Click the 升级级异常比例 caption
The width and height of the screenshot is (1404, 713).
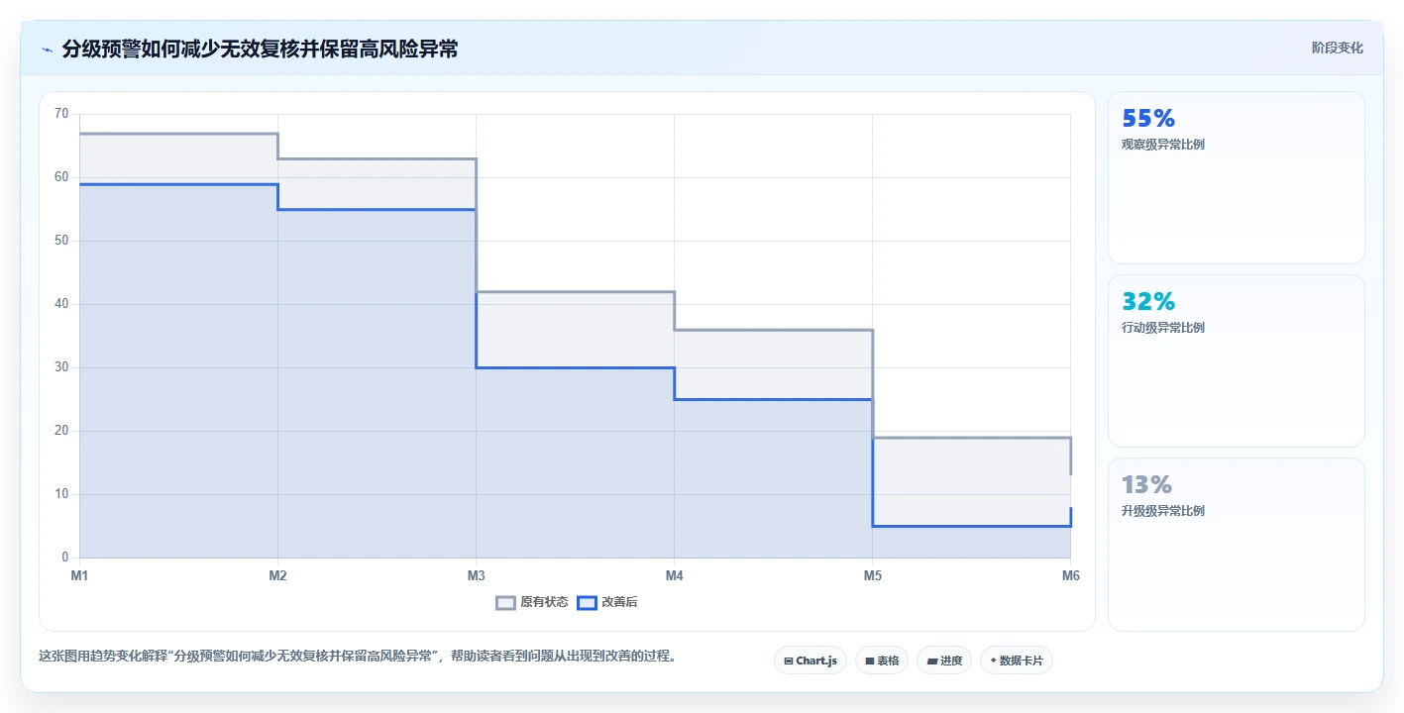[1163, 511]
